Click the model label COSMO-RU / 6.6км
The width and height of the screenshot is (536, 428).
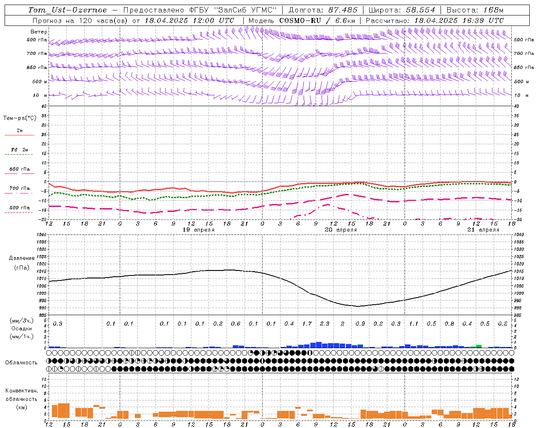pyautogui.click(x=317, y=20)
